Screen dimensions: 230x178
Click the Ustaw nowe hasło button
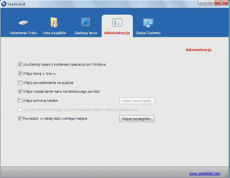[x=137, y=101]
